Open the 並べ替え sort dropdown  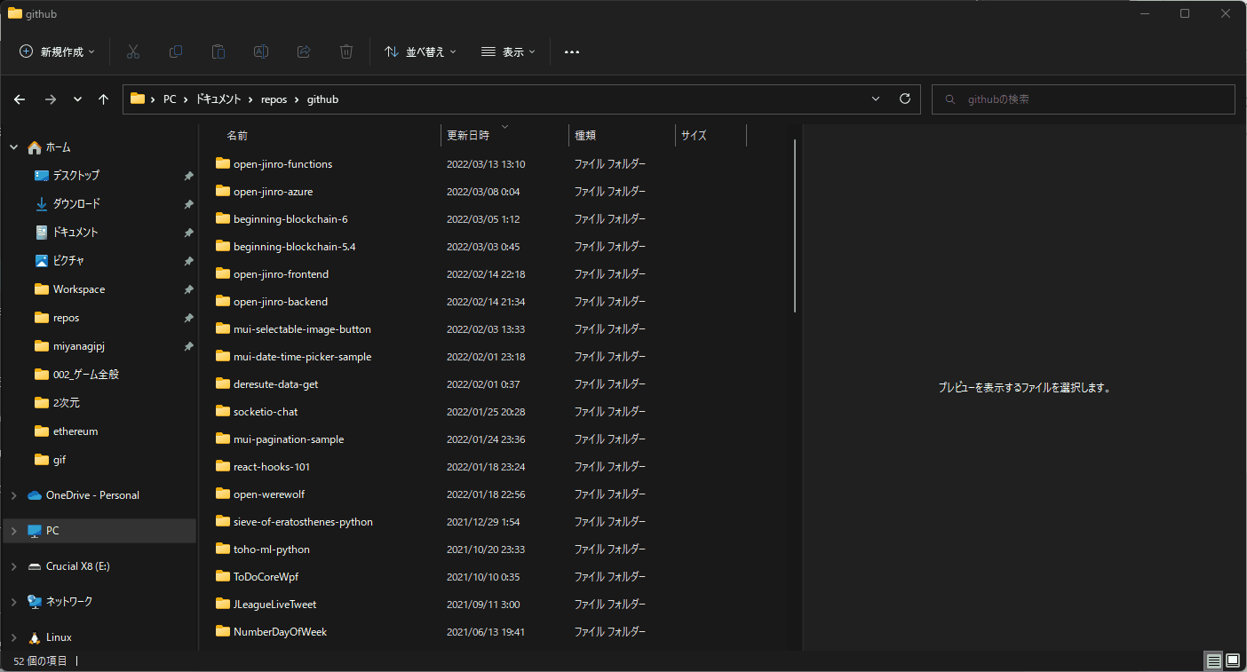pos(420,51)
